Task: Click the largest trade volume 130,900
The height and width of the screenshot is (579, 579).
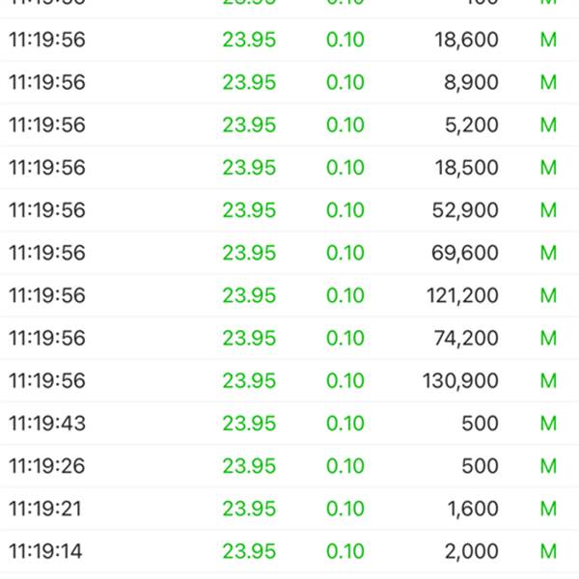Action: pyautogui.click(x=460, y=380)
